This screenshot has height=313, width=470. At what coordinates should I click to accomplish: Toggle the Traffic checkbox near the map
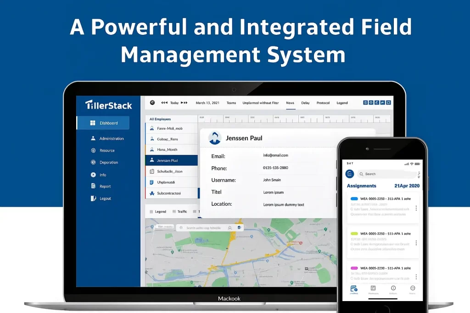click(173, 211)
